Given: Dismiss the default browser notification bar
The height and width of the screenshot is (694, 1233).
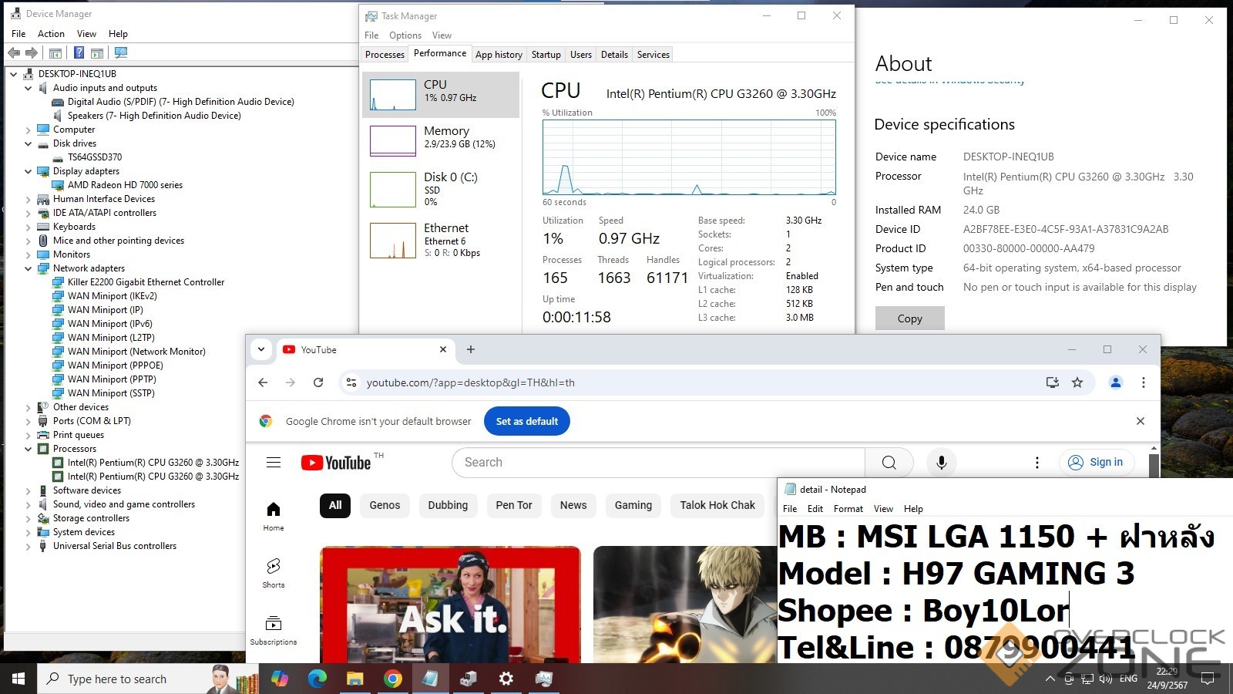Looking at the screenshot, I should click(1141, 421).
